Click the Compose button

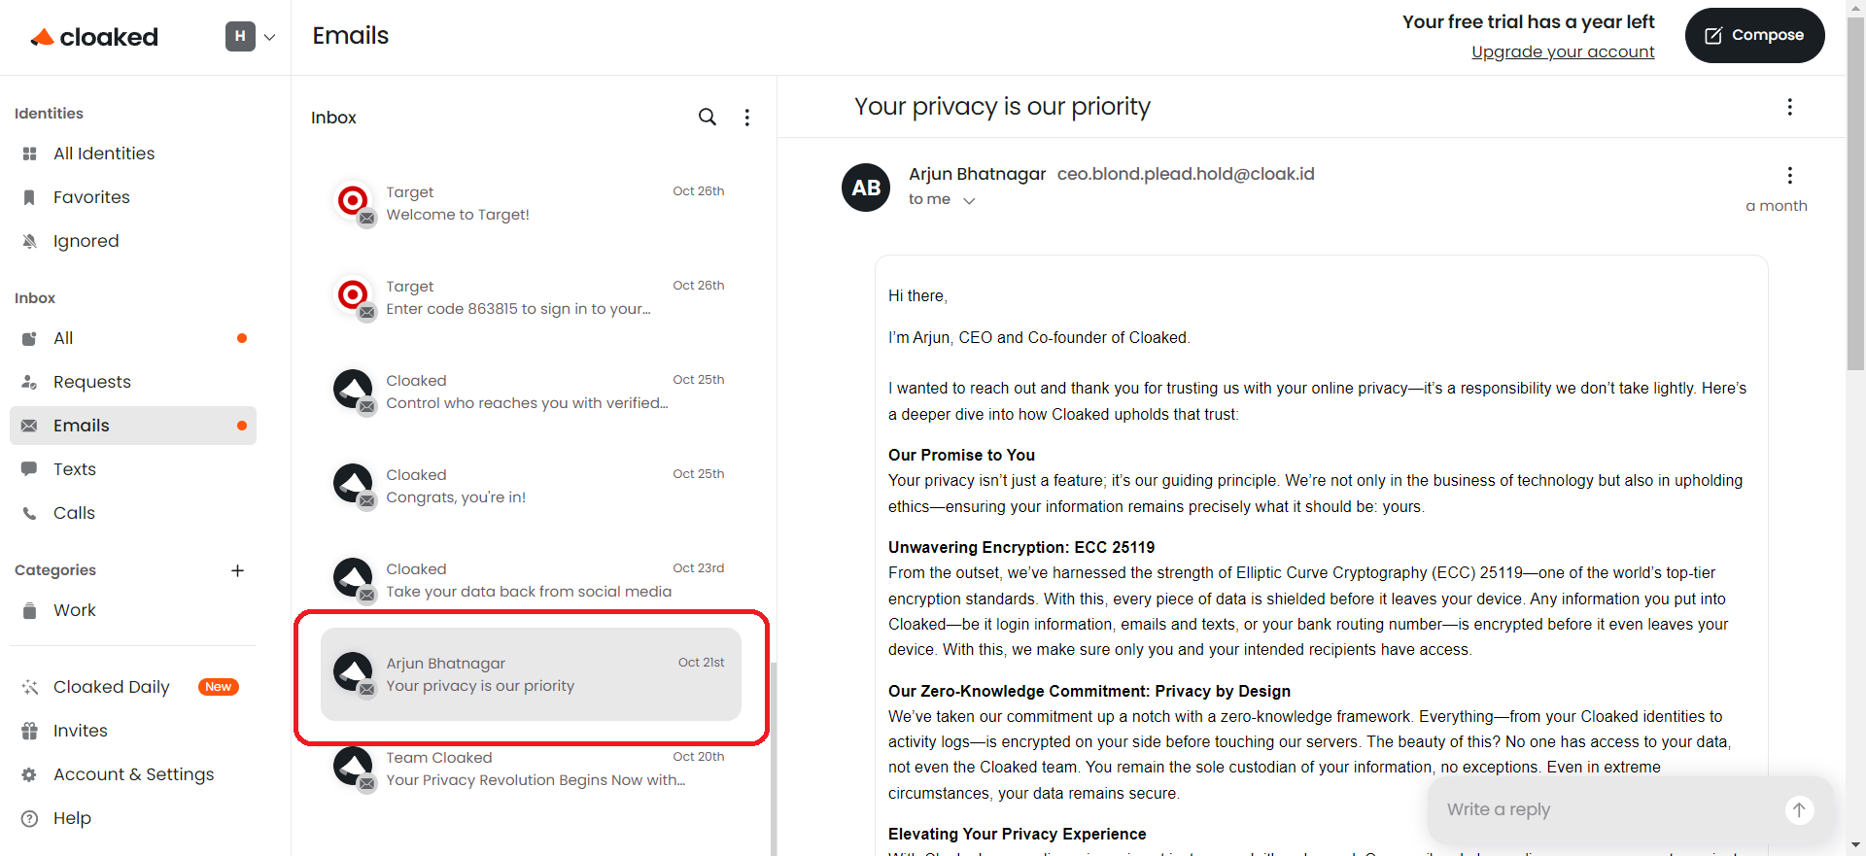(1754, 36)
